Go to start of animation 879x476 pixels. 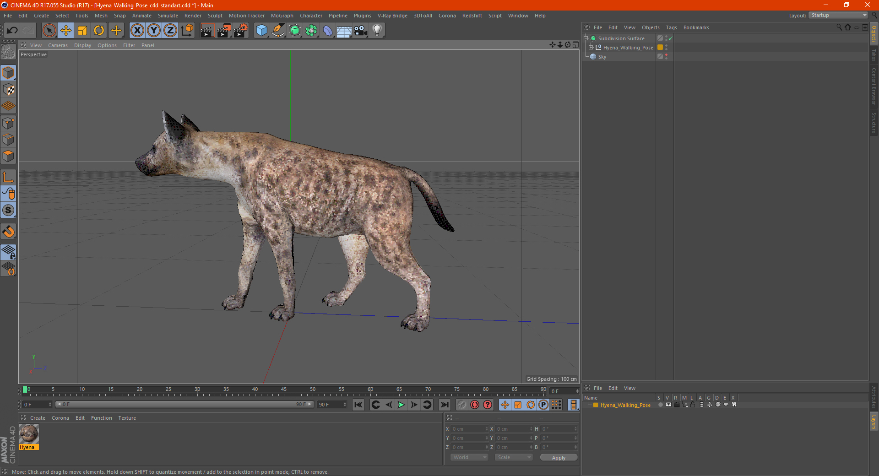click(358, 405)
